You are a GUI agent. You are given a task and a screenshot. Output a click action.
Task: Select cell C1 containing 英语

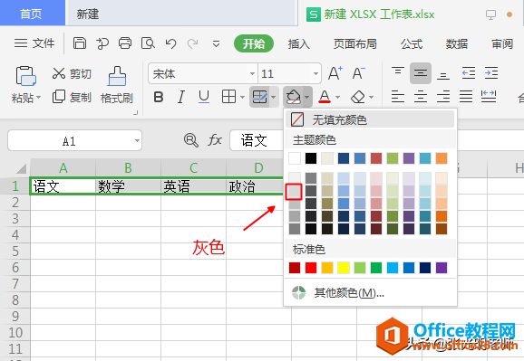tap(193, 186)
